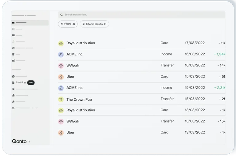Image resolution: width=236 pixels, height=156 pixels.
Task: Click the New badge beside Invoicing
Action: 31,82
